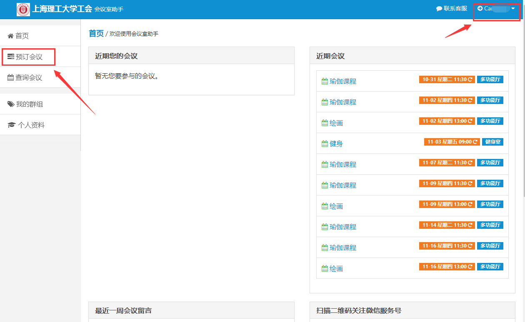Open the 健身 meeting link

336,144
